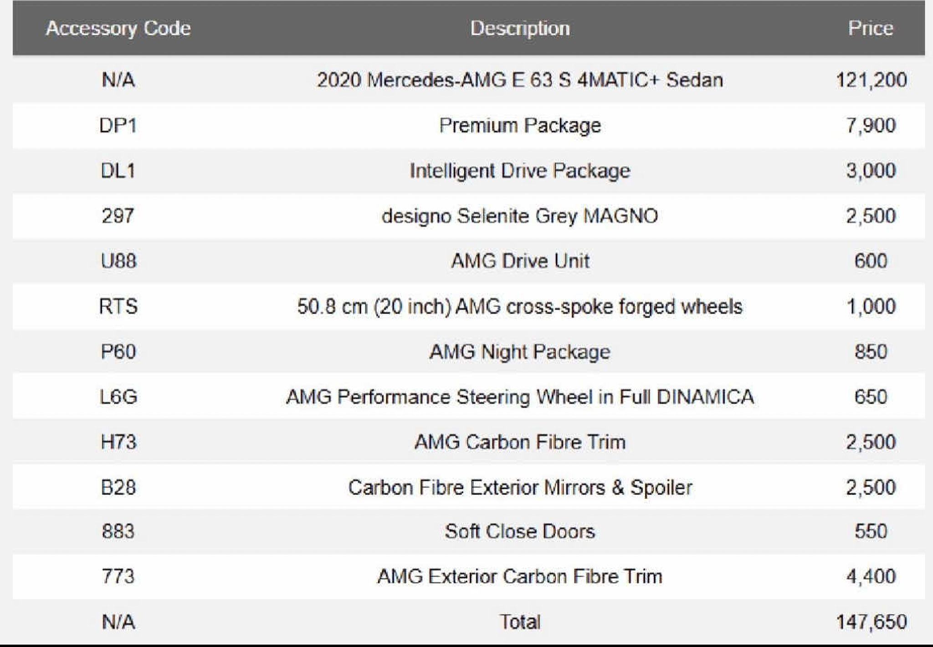The image size is (933, 647).
Task: Click the Soft Close Doors entry
Action: (x=520, y=531)
